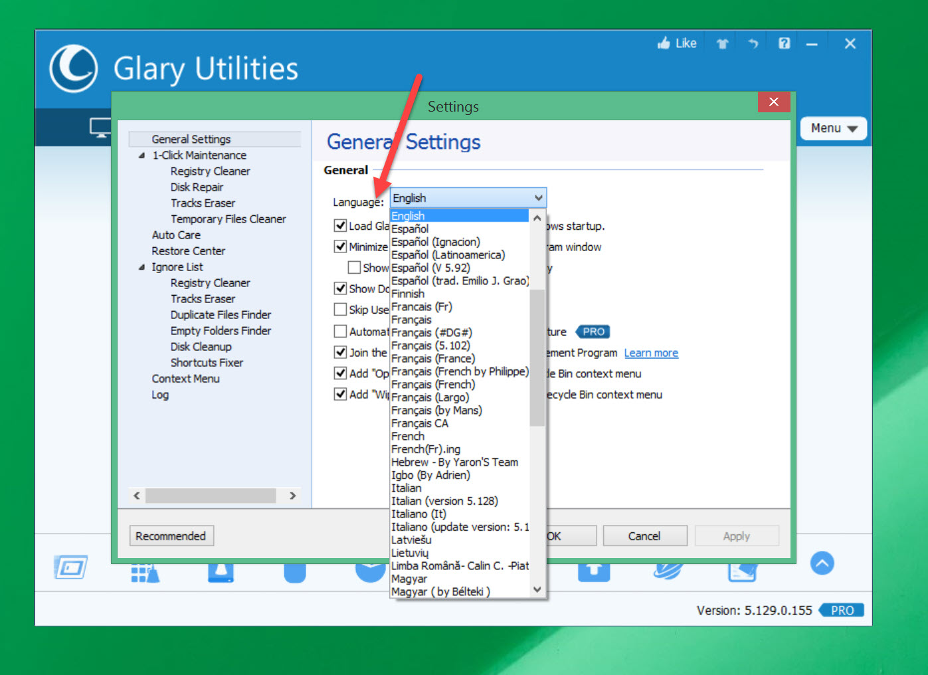Open Disk Cleanup under Ignore List

201,347
